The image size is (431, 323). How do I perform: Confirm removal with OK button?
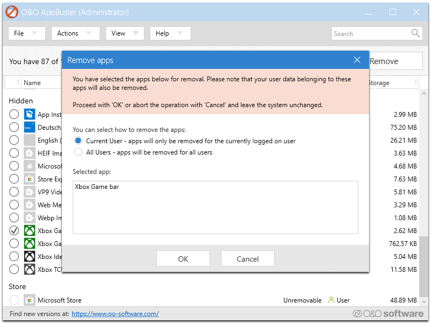183,258
